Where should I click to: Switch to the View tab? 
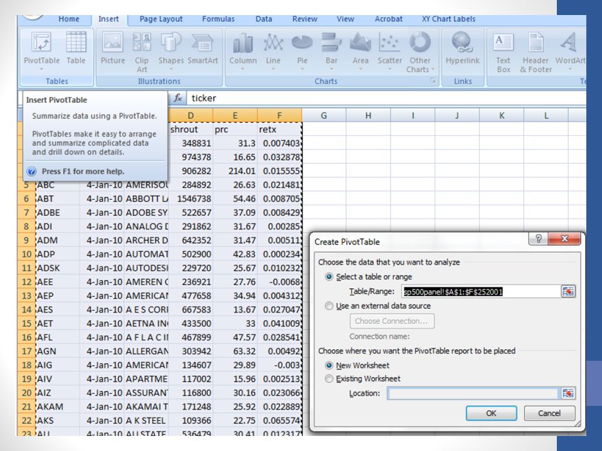tap(345, 19)
